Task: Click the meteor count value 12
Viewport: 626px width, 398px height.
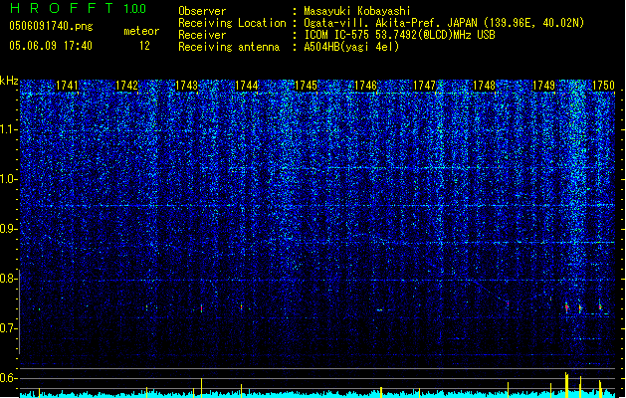Action: pos(144,46)
